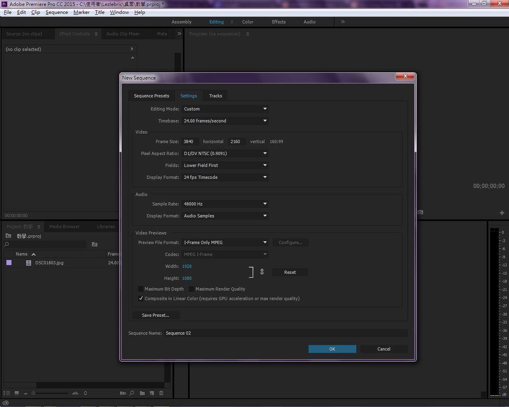Click the find-in-bin folder icon beside search box

point(95,244)
